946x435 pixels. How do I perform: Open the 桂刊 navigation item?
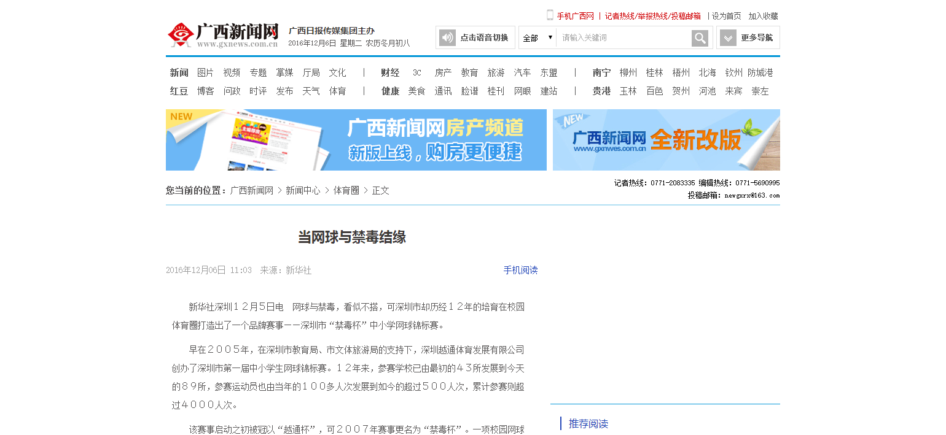(x=496, y=91)
